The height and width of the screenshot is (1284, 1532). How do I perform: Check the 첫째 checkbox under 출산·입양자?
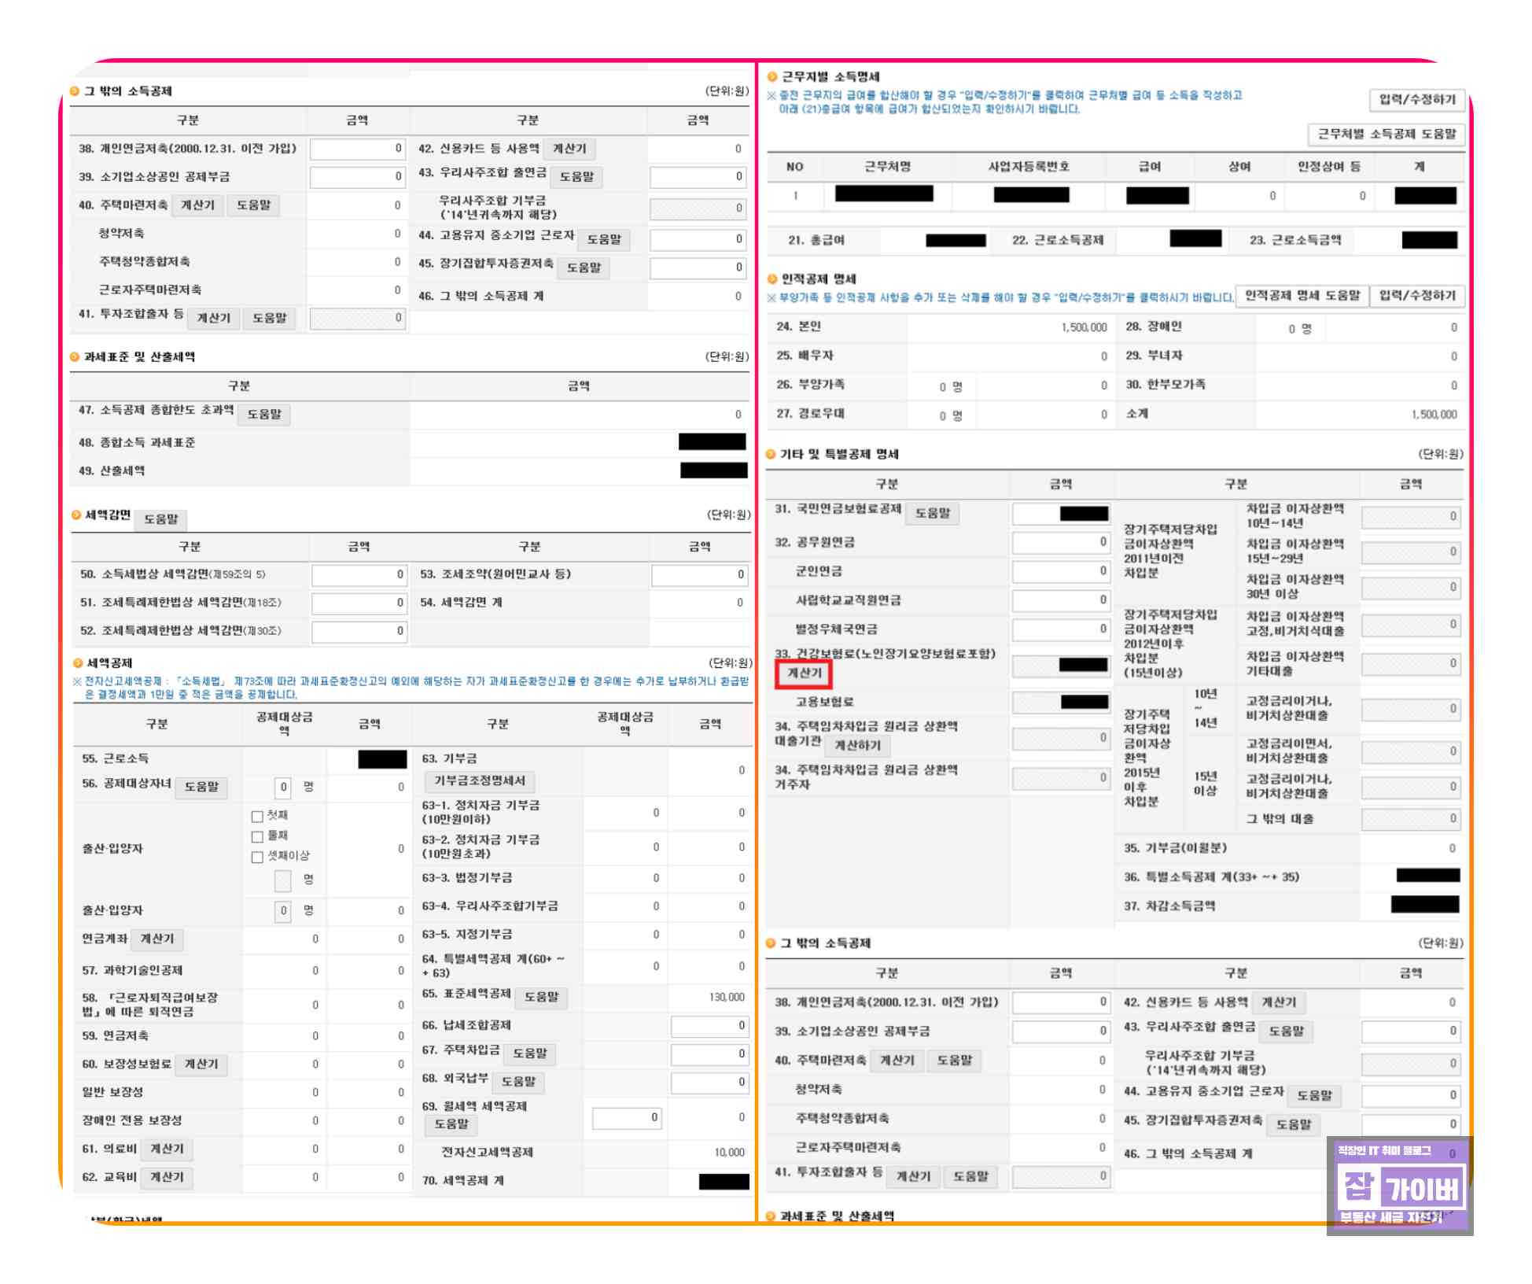[x=257, y=817]
